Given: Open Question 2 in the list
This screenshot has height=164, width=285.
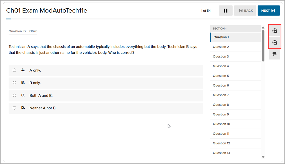Looking at the screenshot, I should pyautogui.click(x=221, y=47).
